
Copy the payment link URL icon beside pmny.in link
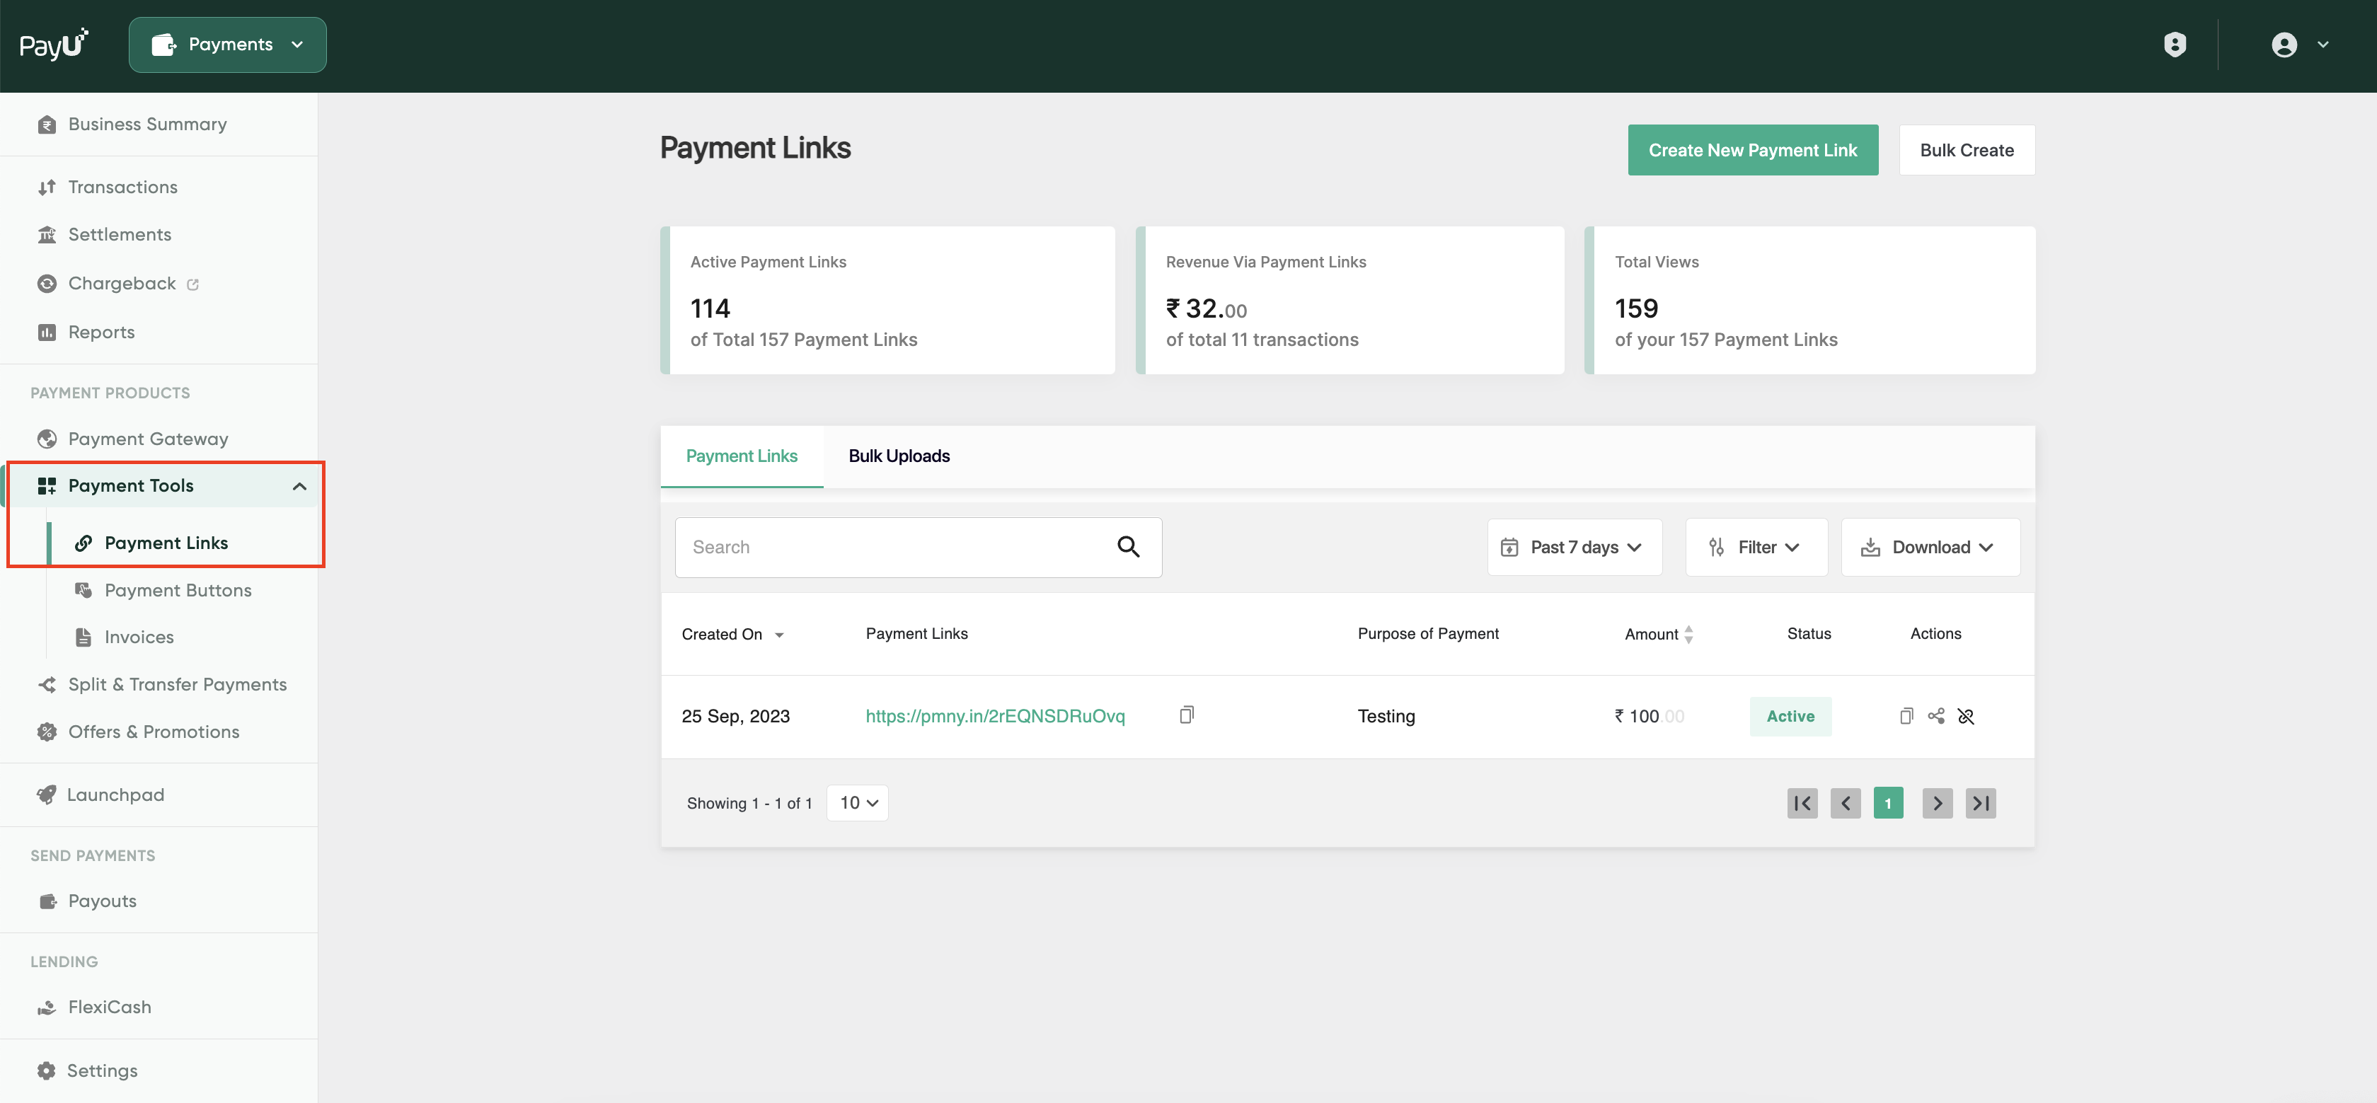[x=1187, y=715]
